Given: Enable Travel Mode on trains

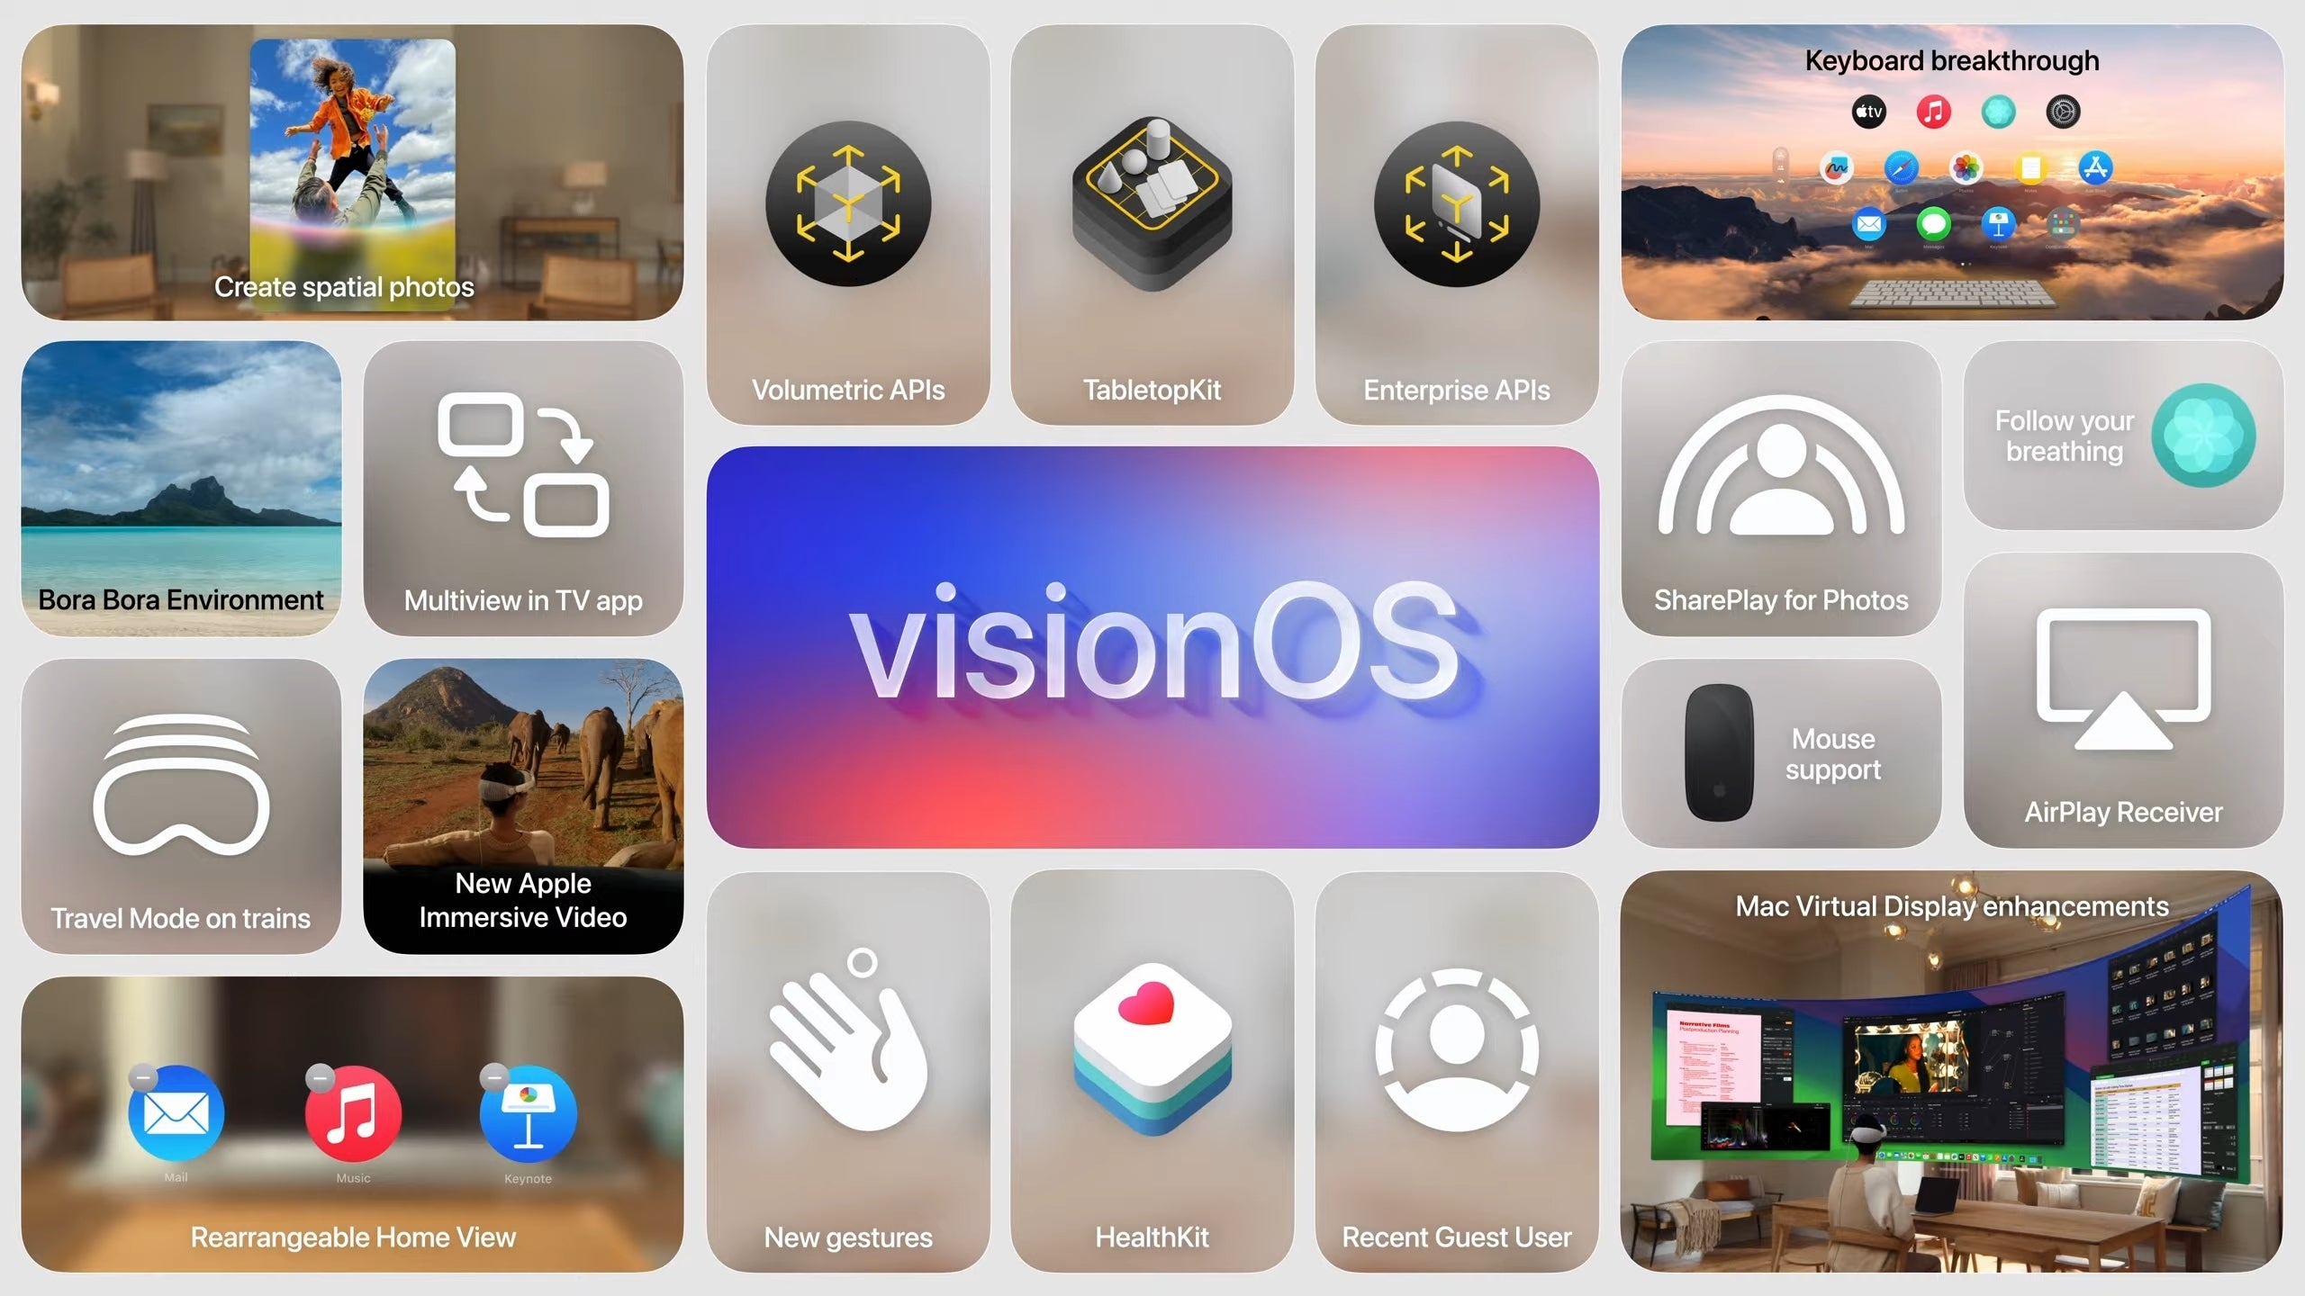Looking at the screenshot, I should (180, 807).
